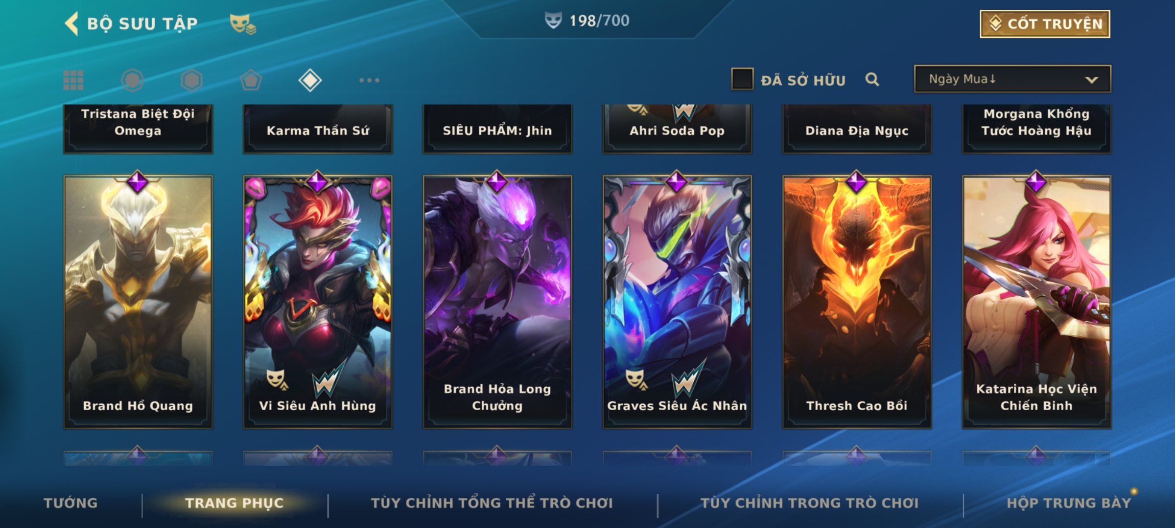Click the 198/700 skin count indicator
The image size is (1175, 528).
click(x=587, y=21)
